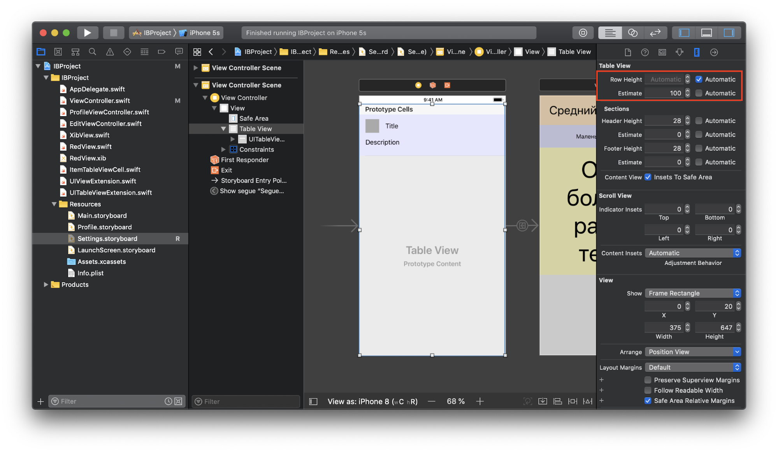Toggle Content View Insets To Safe Area
The image size is (778, 452).
[x=648, y=176]
